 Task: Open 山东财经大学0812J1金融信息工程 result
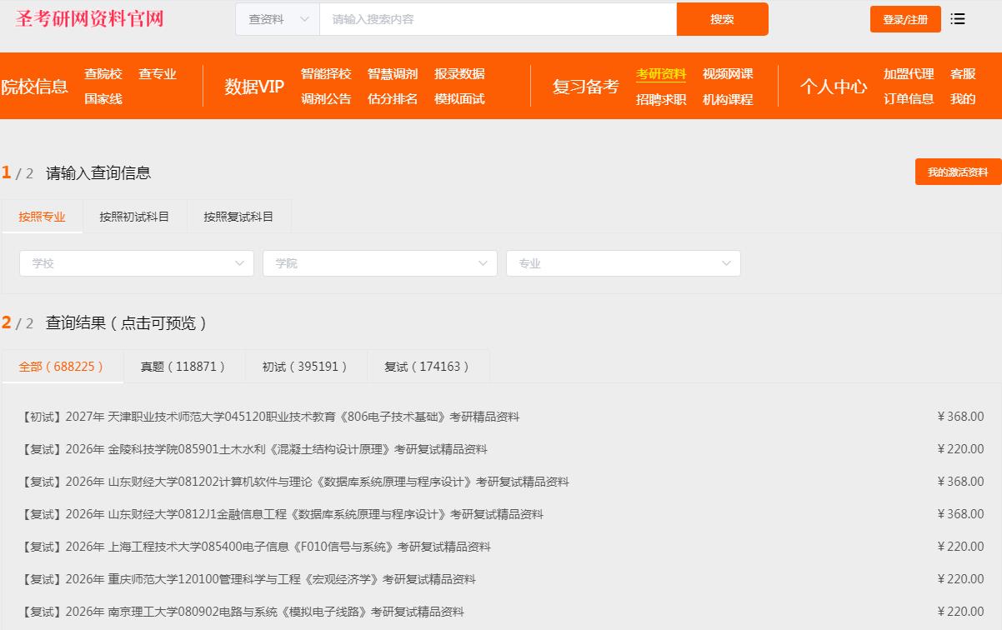(282, 514)
